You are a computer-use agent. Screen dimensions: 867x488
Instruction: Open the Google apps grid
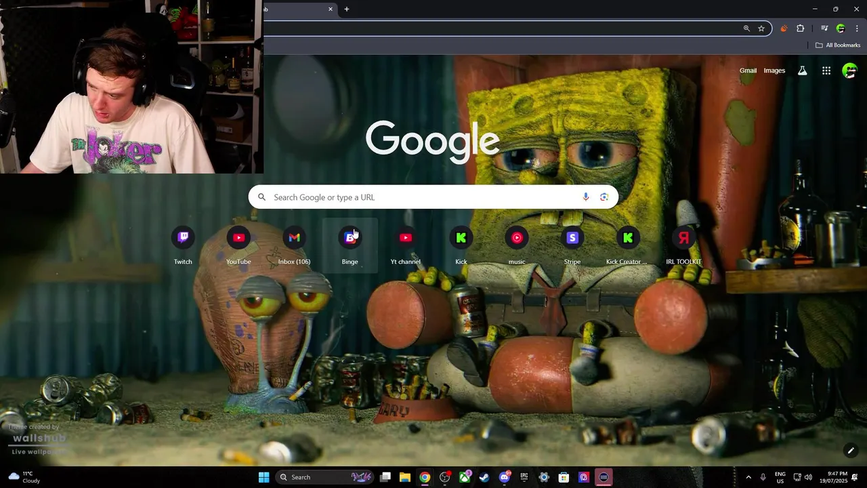pos(826,70)
